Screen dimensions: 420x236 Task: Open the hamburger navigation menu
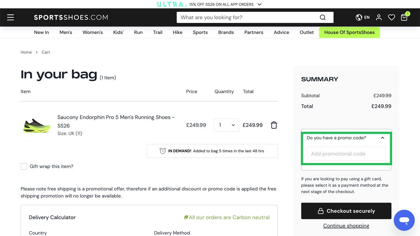[x=10, y=17]
